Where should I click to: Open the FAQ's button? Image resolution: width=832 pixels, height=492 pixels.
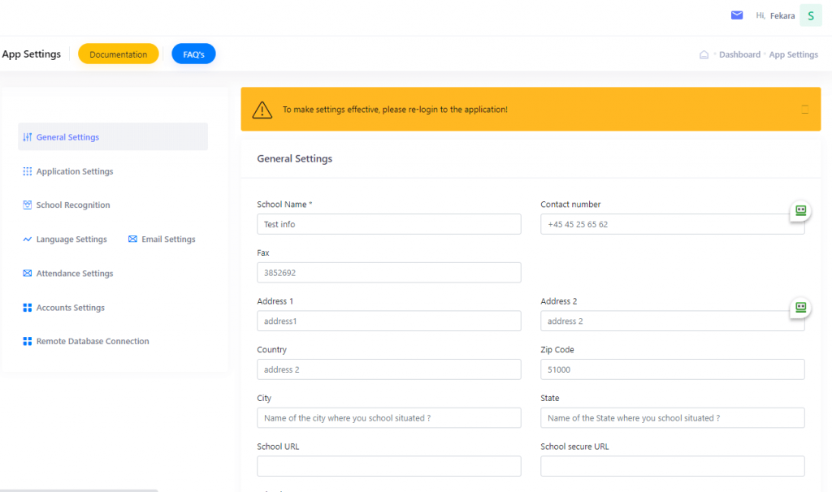(x=193, y=54)
